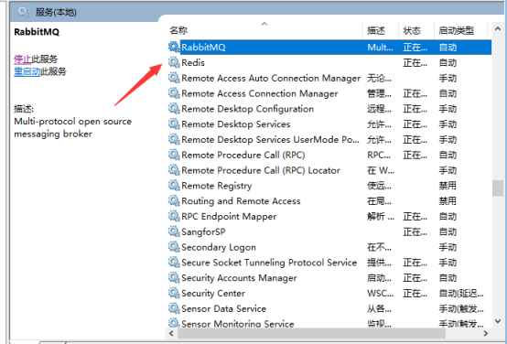Click the vertical scrollbar up arrow

point(498,29)
